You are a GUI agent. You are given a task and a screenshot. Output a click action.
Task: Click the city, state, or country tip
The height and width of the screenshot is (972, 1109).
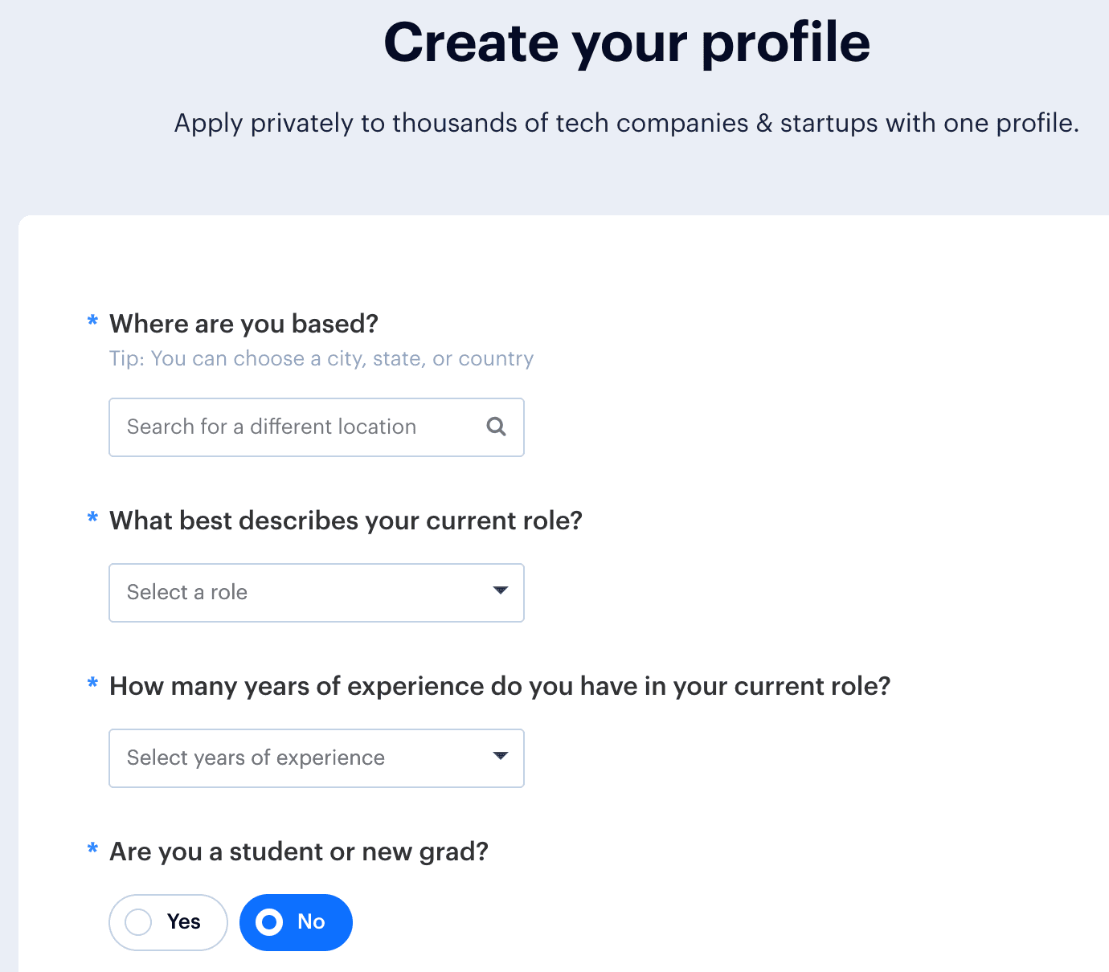coord(321,358)
